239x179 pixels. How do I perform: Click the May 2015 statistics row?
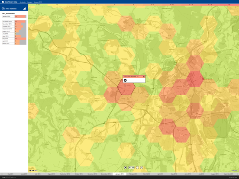click(14, 38)
